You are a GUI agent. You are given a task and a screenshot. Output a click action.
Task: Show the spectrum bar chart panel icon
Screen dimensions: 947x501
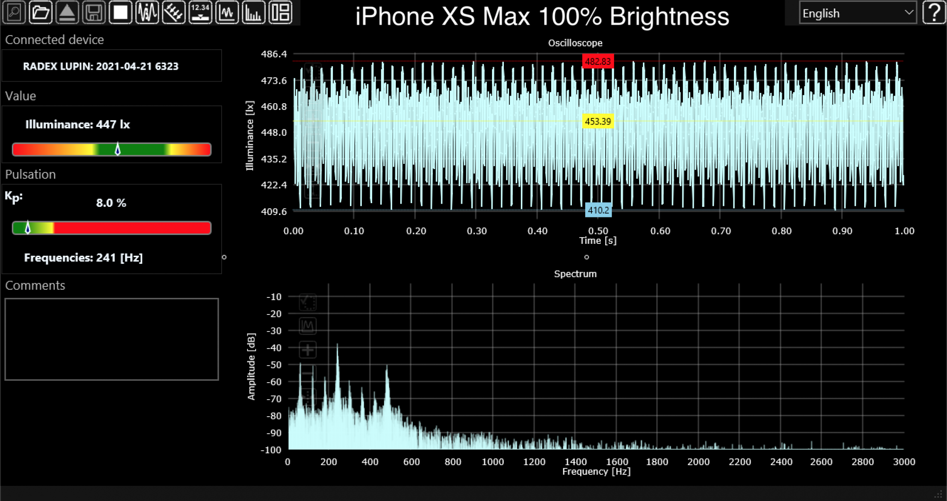254,12
